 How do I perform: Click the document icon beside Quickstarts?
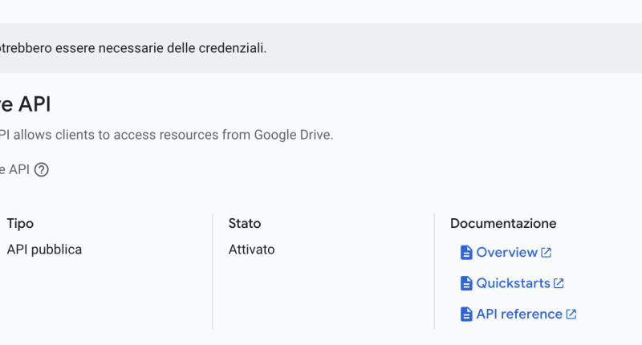[x=466, y=283]
